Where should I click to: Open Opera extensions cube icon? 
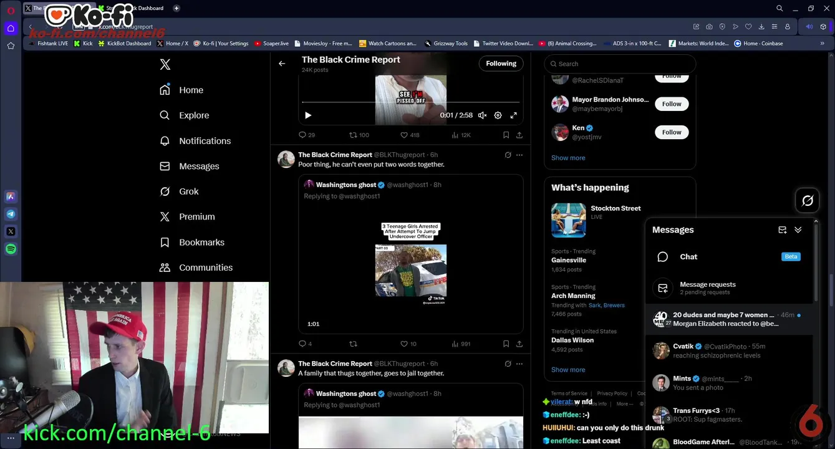click(x=824, y=27)
